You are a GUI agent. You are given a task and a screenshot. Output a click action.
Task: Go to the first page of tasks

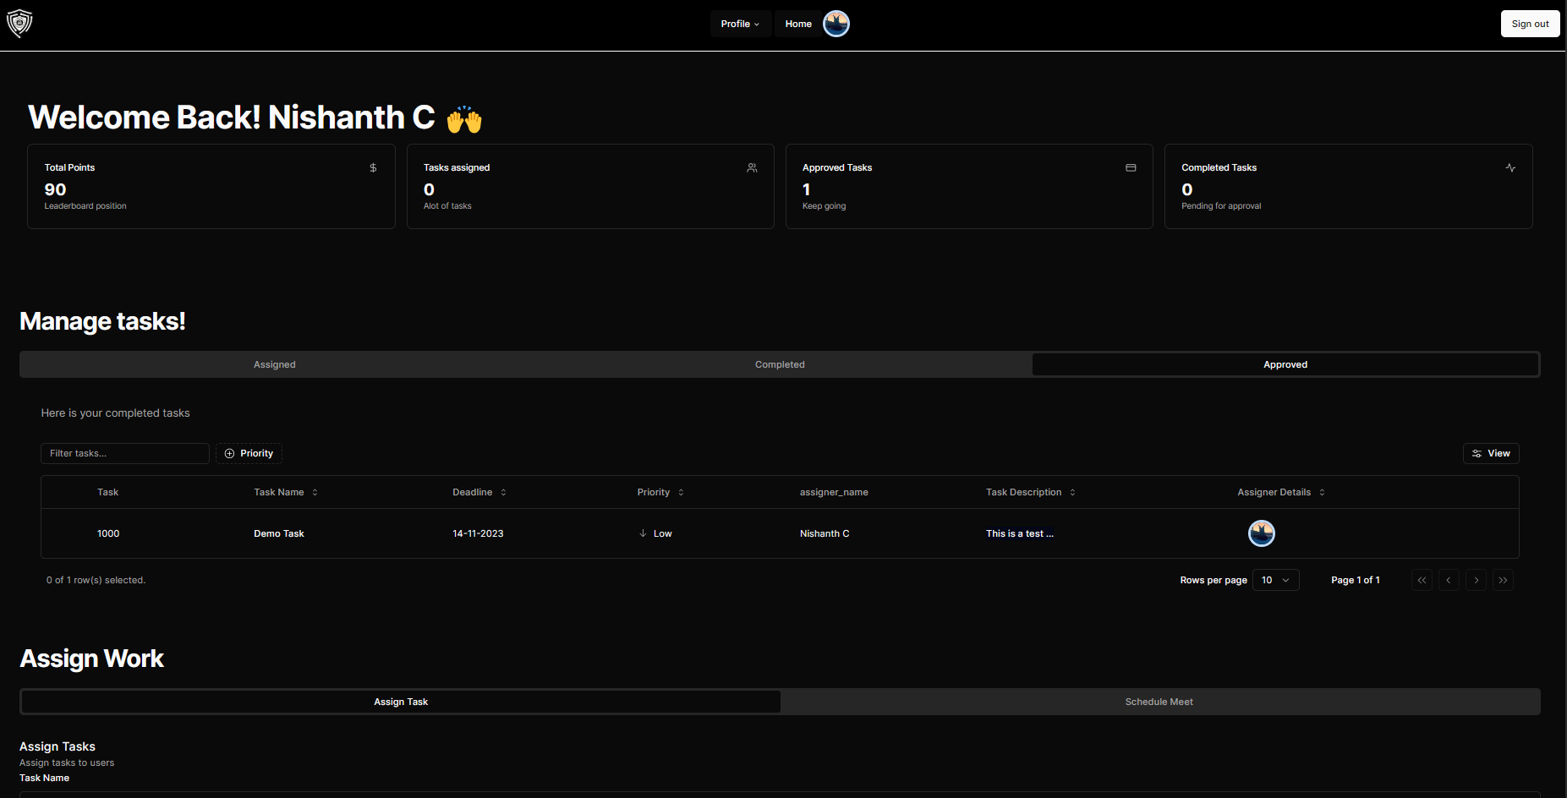(1422, 580)
